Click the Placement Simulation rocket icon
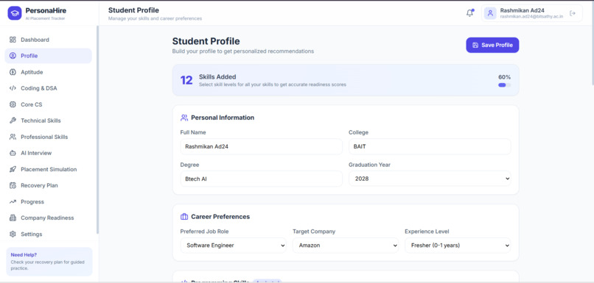Screen dimensions: 594x283 [x=13, y=169]
